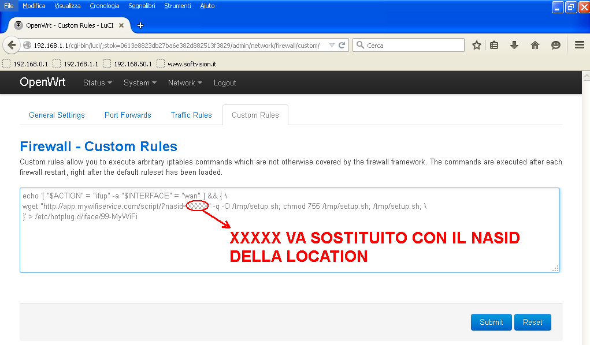Click the magnifier icon in search box
This screenshot has width=590, height=345.
click(360, 45)
